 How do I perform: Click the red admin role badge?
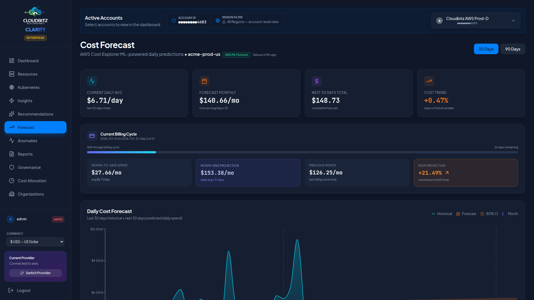point(58,219)
